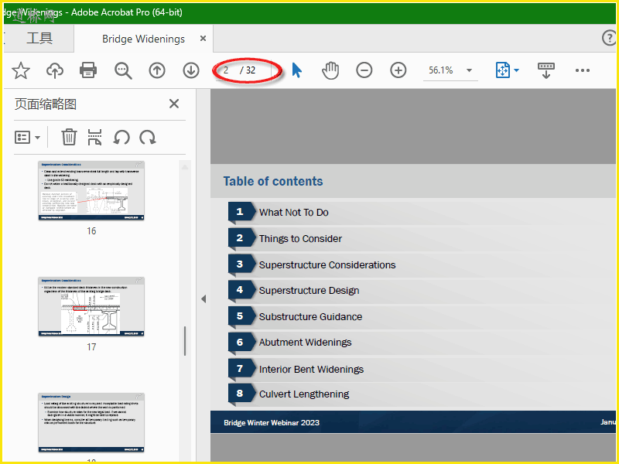Image resolution: width=619 pixels, height=464 pixels.
Task: Open the thumbnail options menu icon
Action: pyautogui.click(x=27, y=138)
